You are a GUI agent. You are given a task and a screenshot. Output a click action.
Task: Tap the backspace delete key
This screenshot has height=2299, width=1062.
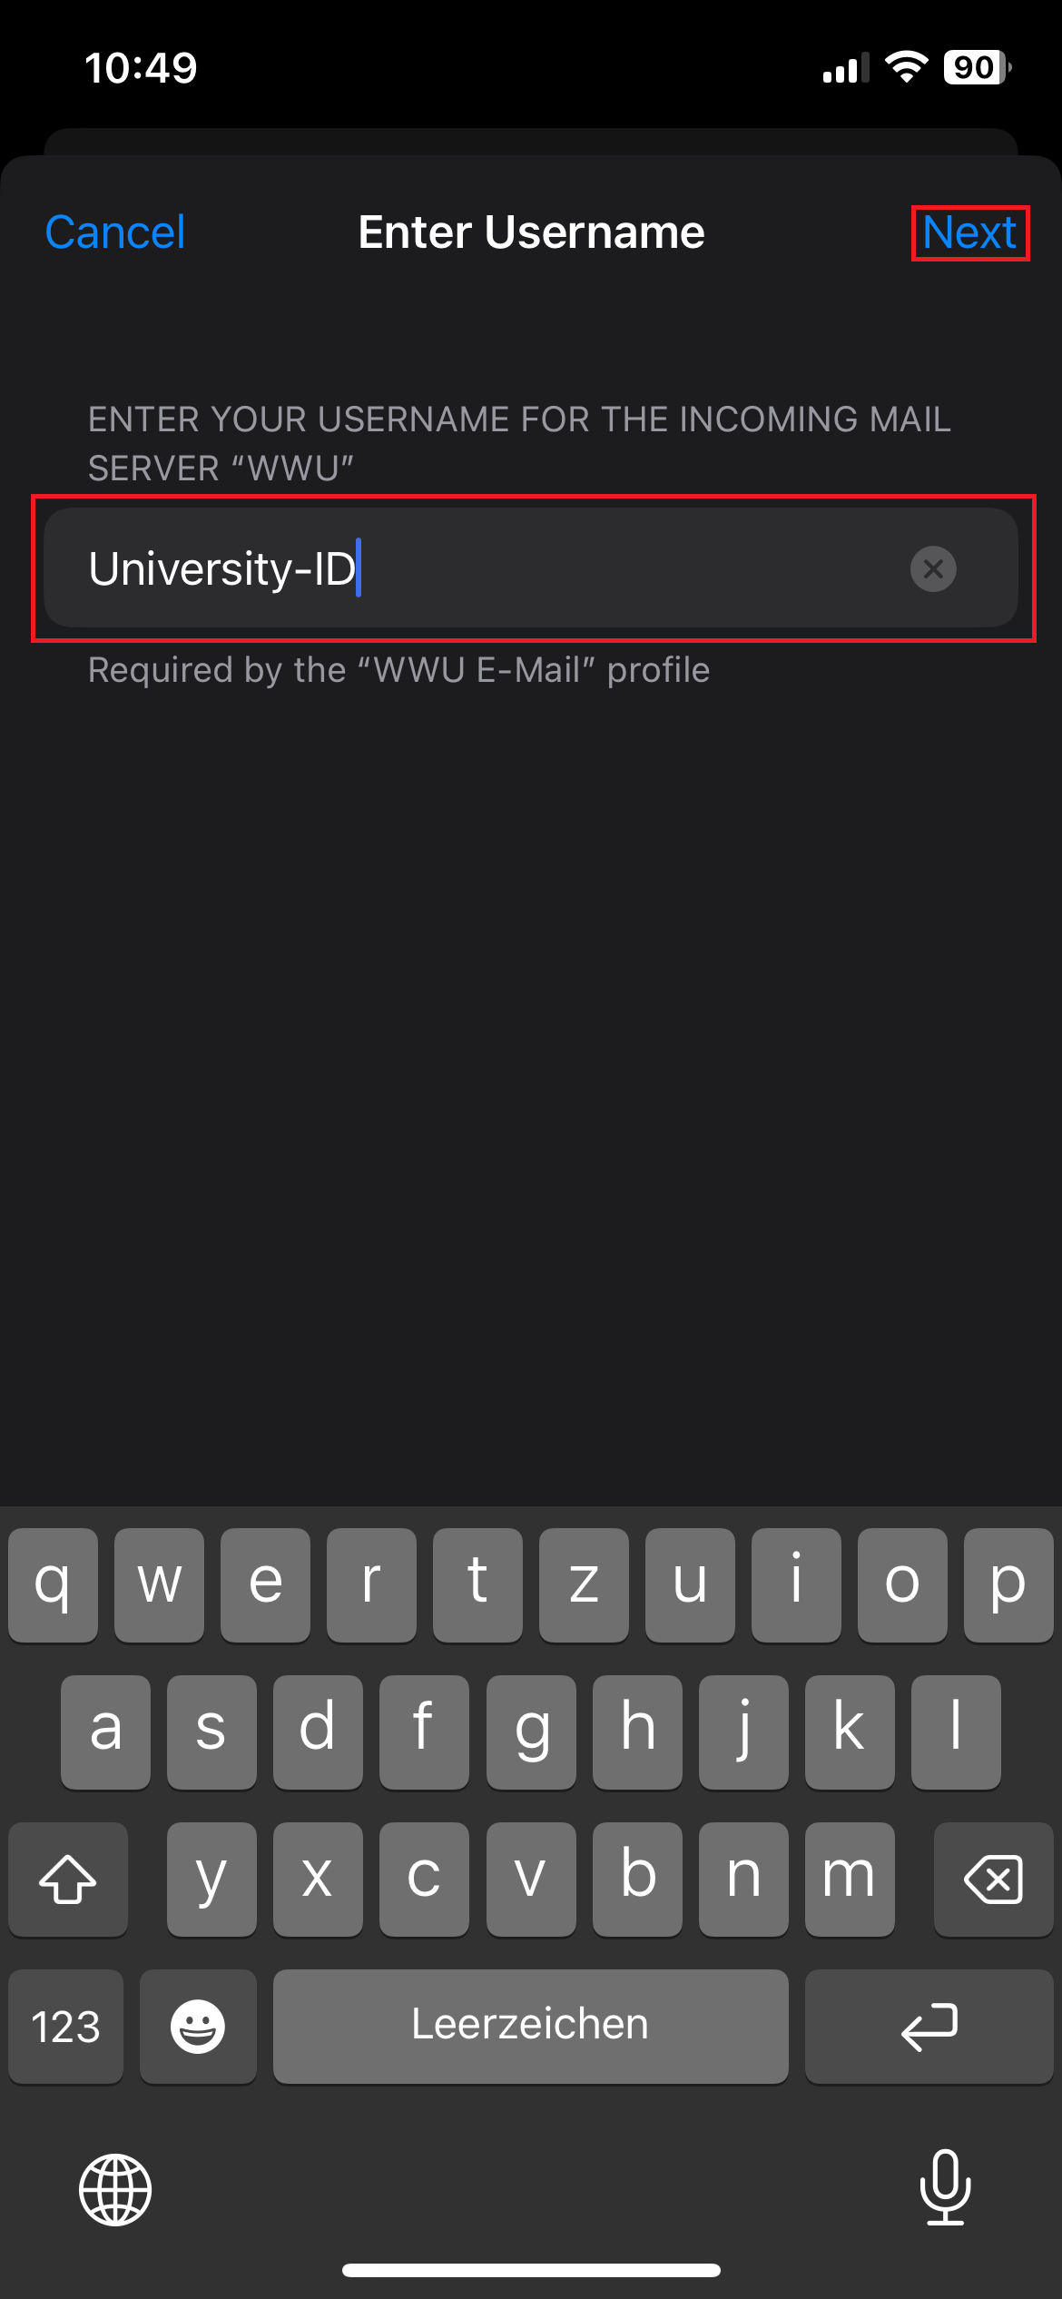993,1879
